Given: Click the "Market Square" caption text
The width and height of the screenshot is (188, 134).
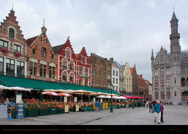Looking at the screenshot, I should 72,130.
